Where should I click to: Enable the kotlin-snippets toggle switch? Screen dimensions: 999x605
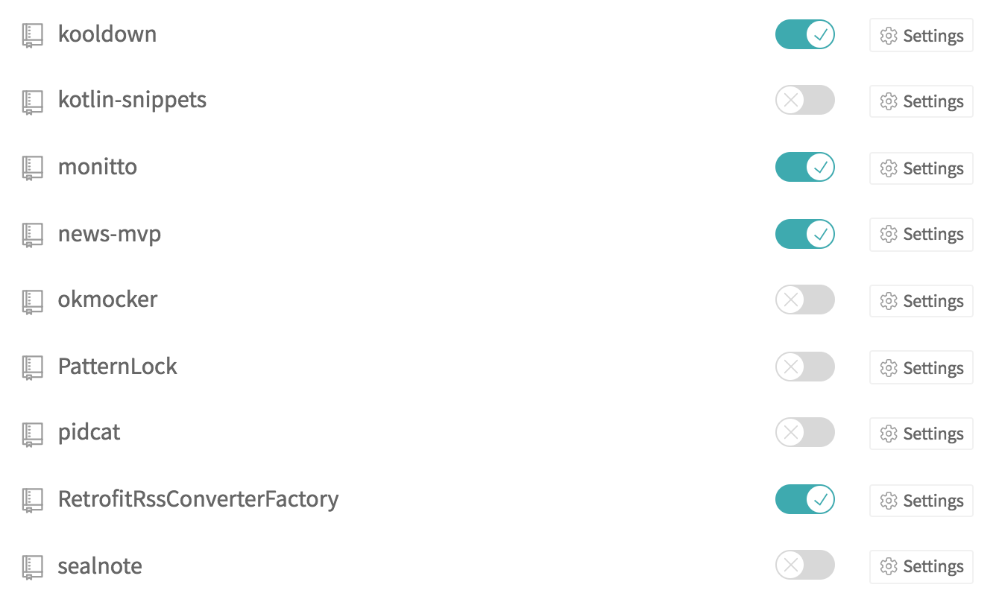pyautogui.click(x=804, y=100)
